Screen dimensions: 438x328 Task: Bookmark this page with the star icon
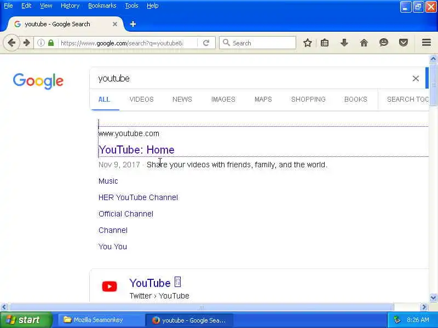tap(308, 43)
